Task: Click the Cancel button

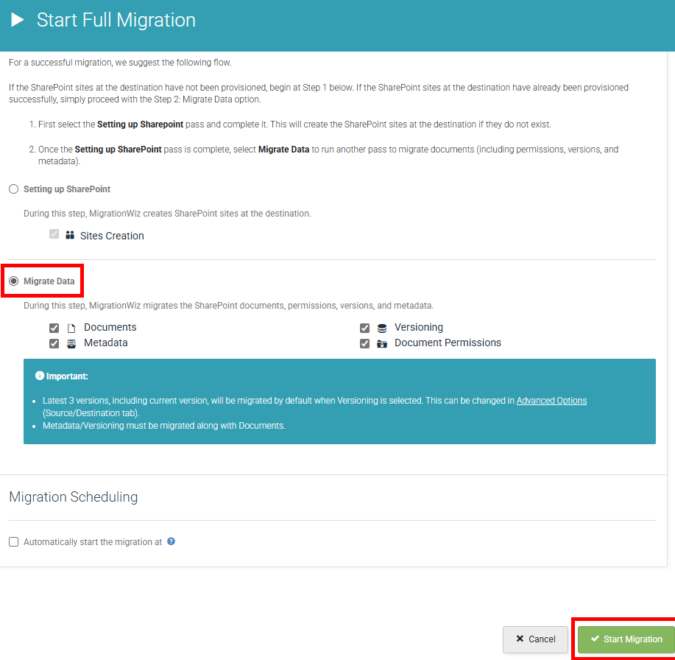Action: coord(535,639)
